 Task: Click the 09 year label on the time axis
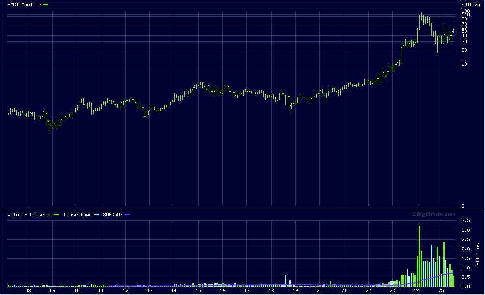pos(52,291)
